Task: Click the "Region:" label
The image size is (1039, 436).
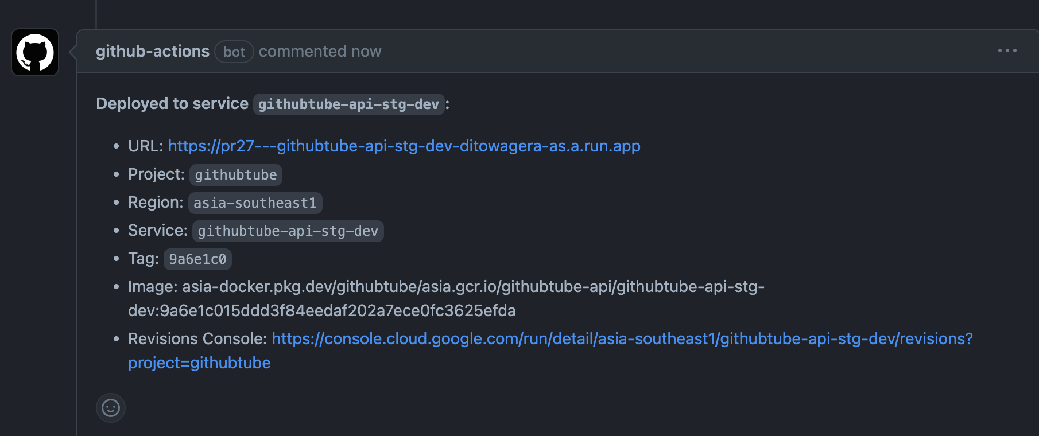Action: (156, 203)
